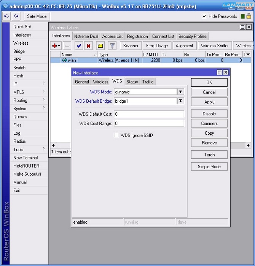
Task: Click the padlock icon in top bar
Action: click(x=249, y=16)
